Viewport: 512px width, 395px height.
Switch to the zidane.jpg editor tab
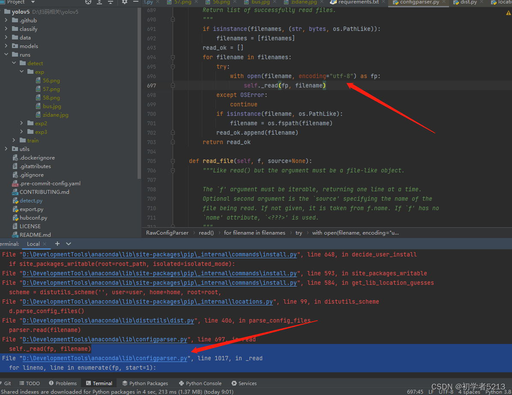point(304,2)
